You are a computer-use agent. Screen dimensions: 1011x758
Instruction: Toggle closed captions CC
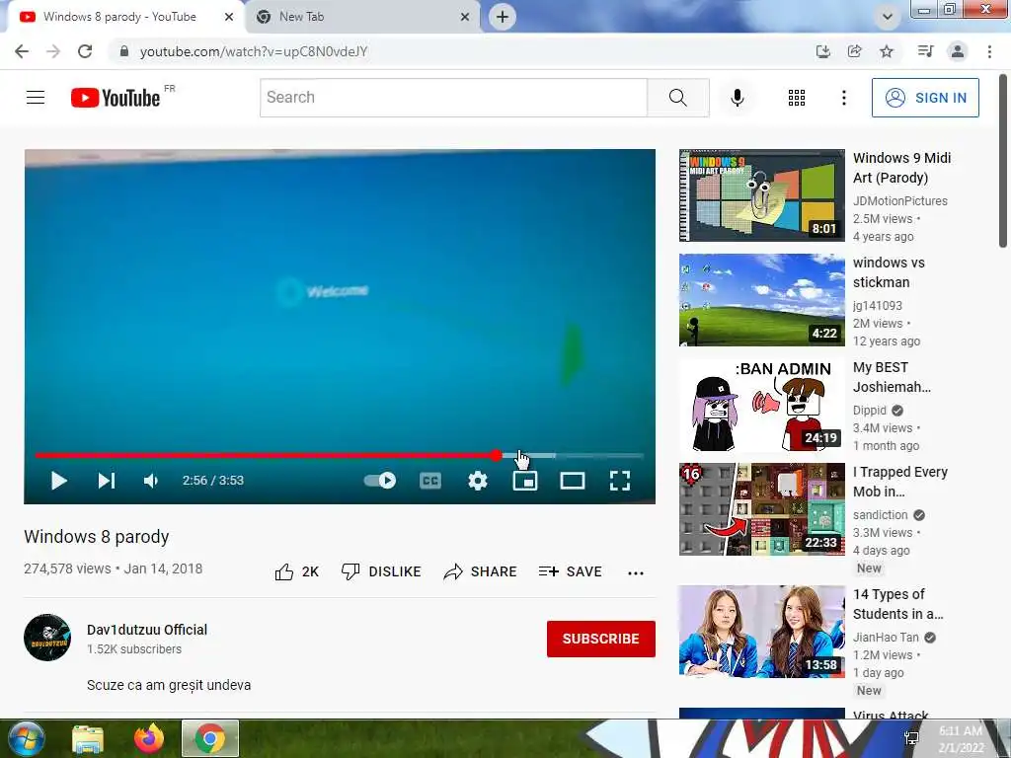(430, 481)
